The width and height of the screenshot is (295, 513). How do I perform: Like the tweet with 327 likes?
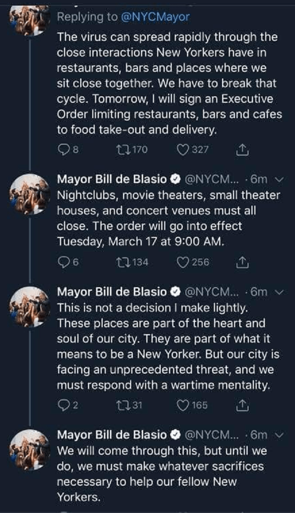tap(183, 150)
